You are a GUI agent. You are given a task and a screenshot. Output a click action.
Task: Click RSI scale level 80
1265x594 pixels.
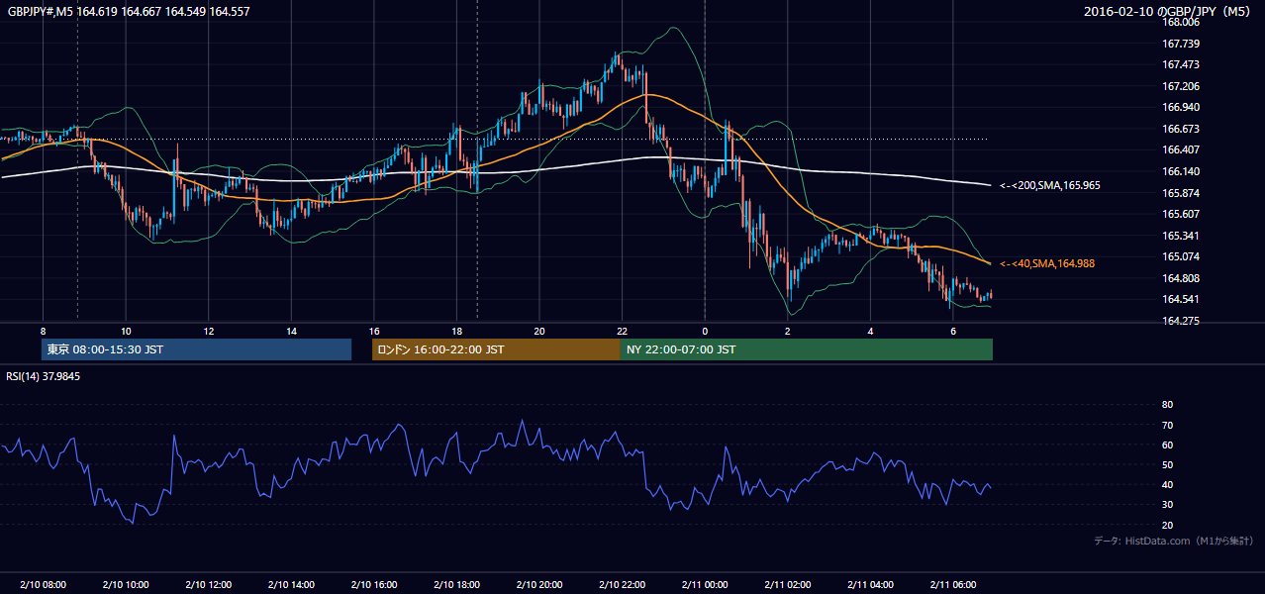click(1167, 405)
